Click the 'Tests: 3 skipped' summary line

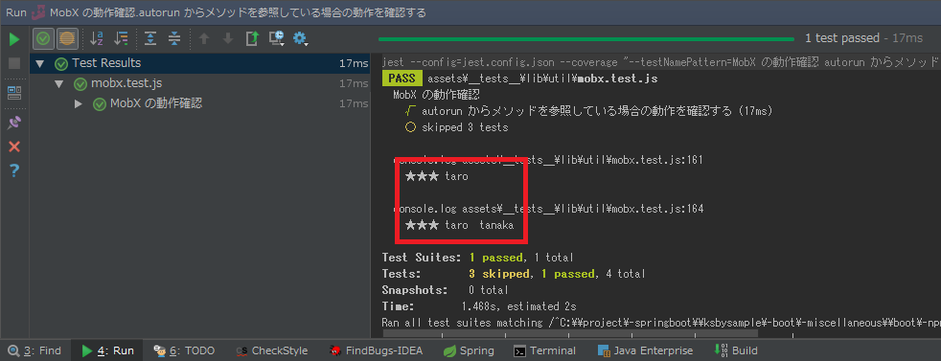coord(514,274)
